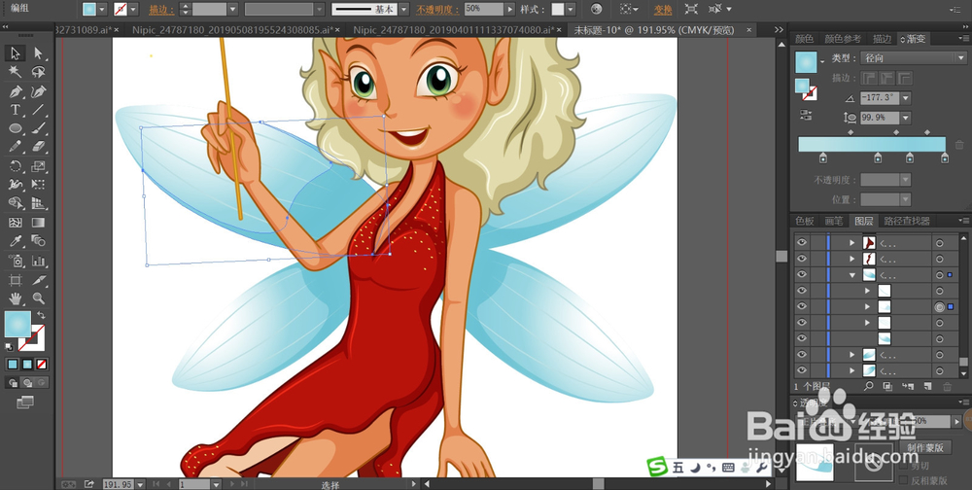The width and height of the screenshot is (972, 490).
Task: Open the gradient angle dropdown arrow
Action: pos(906,98)
